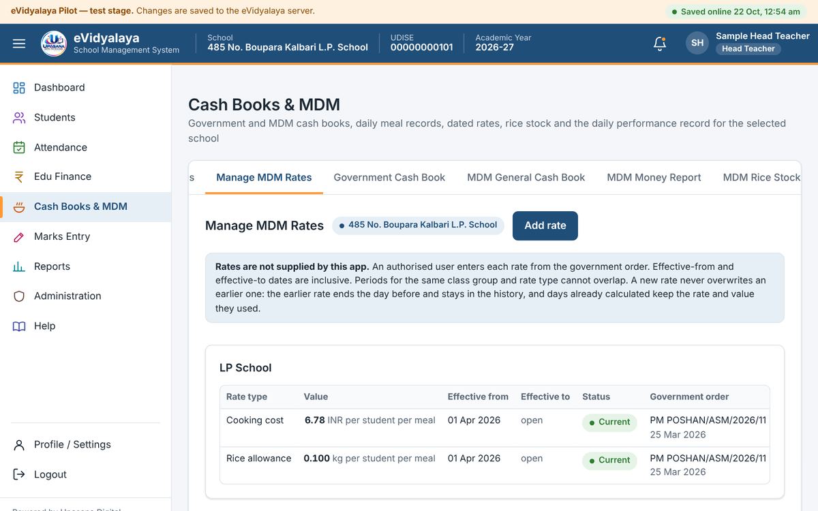Image resolution: width=818 pixels, height=511 pixels.
Task: Open Administration section
Action: [x=85, y=296]
